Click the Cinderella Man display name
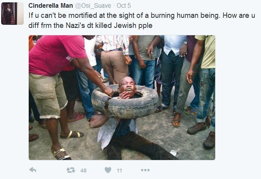Image resolution: width=261 pixels, height=179 pixels. [x=50, y=6]
